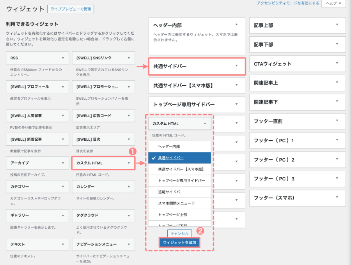Expand the CTAウィジェット area arrow
Screen dimensions: 351x265
coord(337,64)
